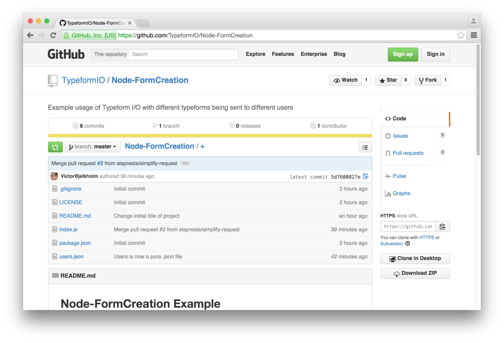Click the GitHub logo
504x343 pixels.
coord(66,54)
